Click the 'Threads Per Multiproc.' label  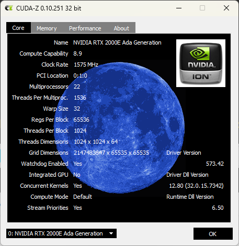[40, 98]
